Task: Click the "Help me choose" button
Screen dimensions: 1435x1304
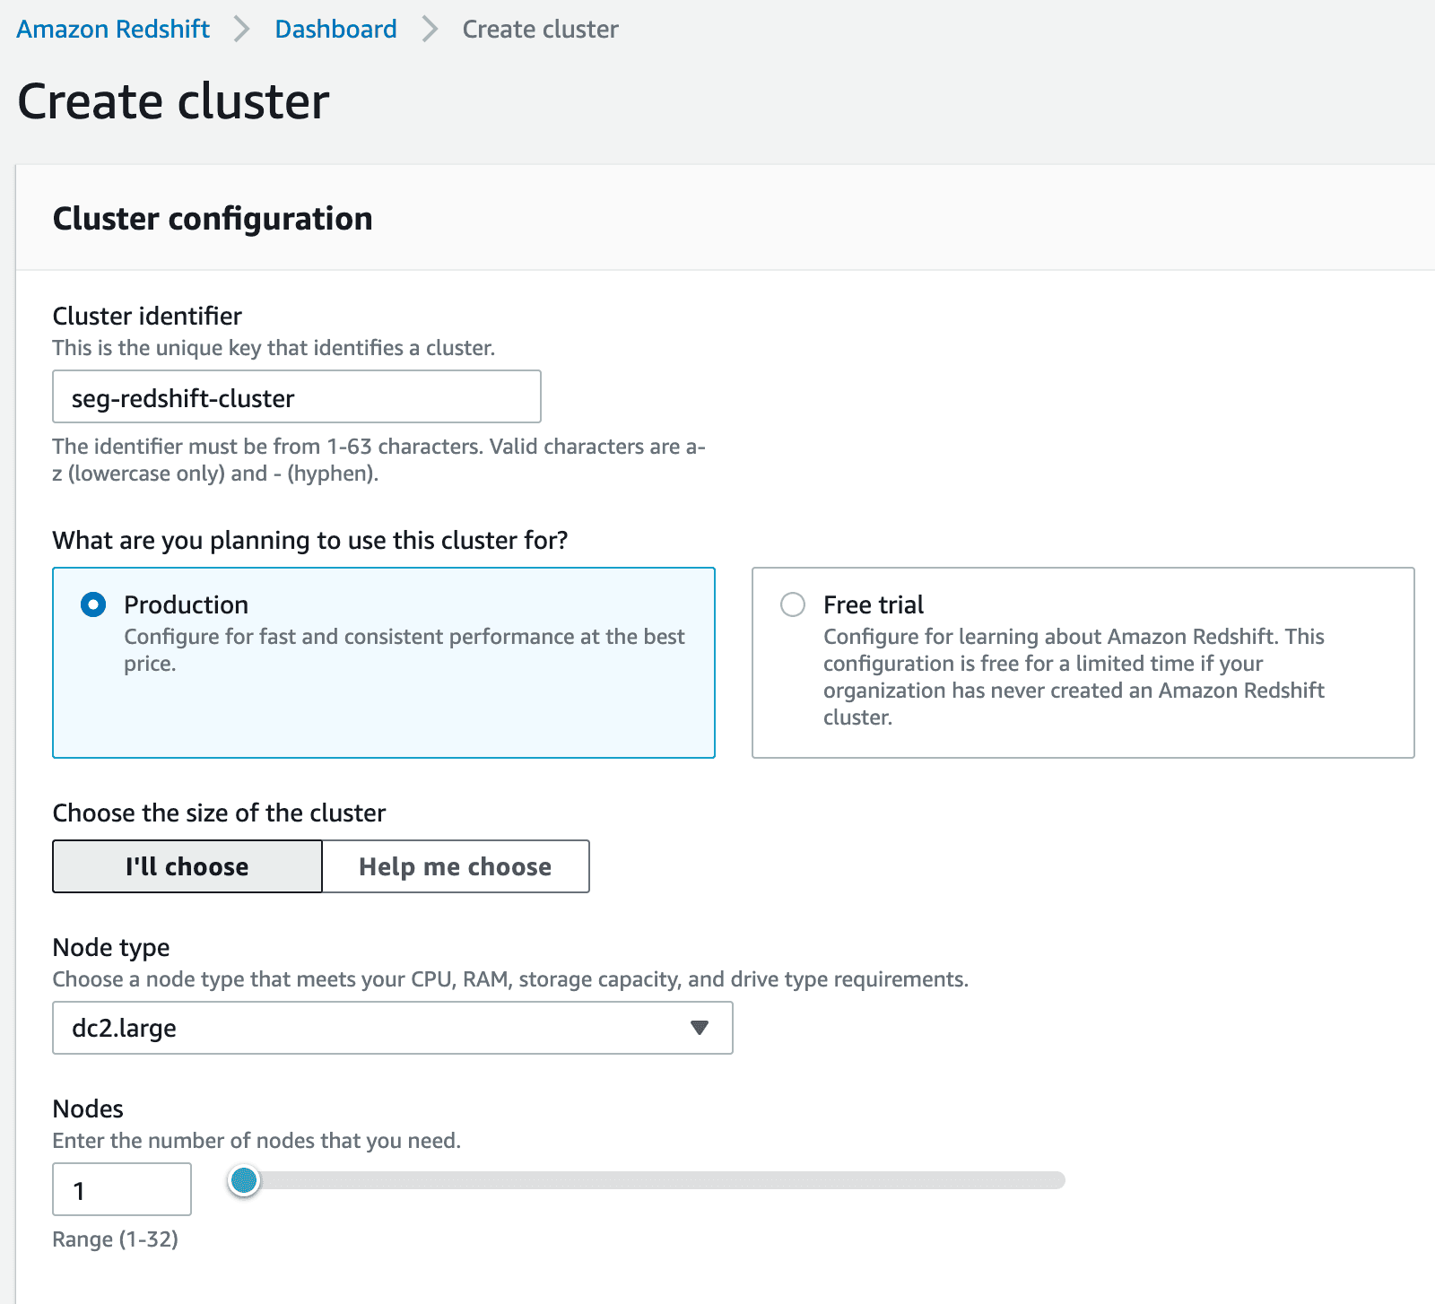Action: click(x=455, y=866)
